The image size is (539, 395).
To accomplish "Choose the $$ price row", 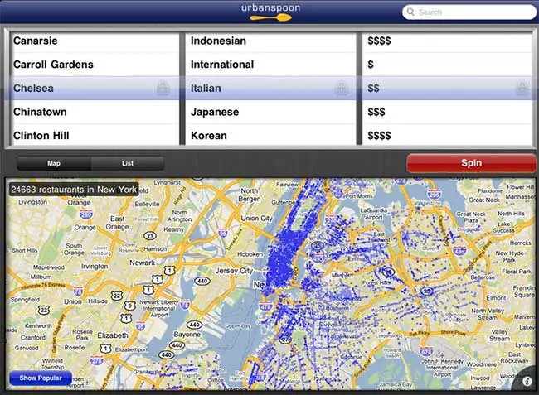I will pos(447,89).
